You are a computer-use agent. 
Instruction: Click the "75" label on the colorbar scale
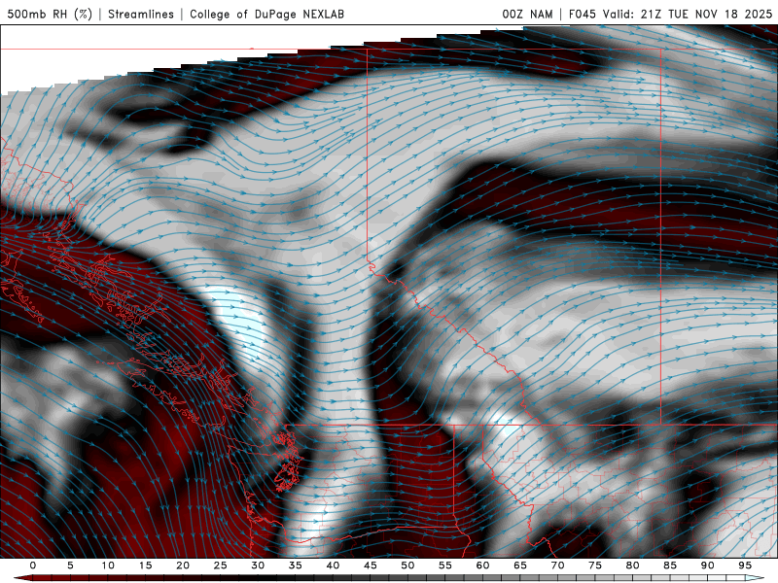coord(595,566)
